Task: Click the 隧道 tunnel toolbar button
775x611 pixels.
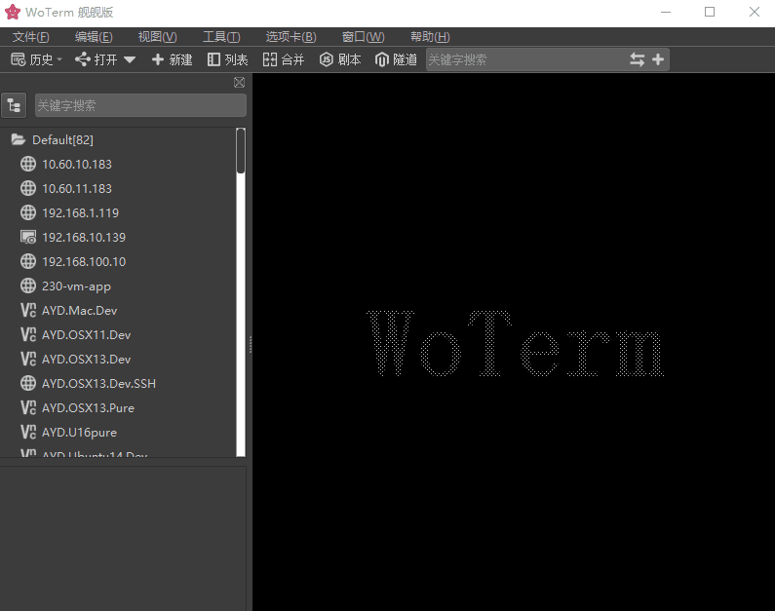Action: tap(396, 59)
